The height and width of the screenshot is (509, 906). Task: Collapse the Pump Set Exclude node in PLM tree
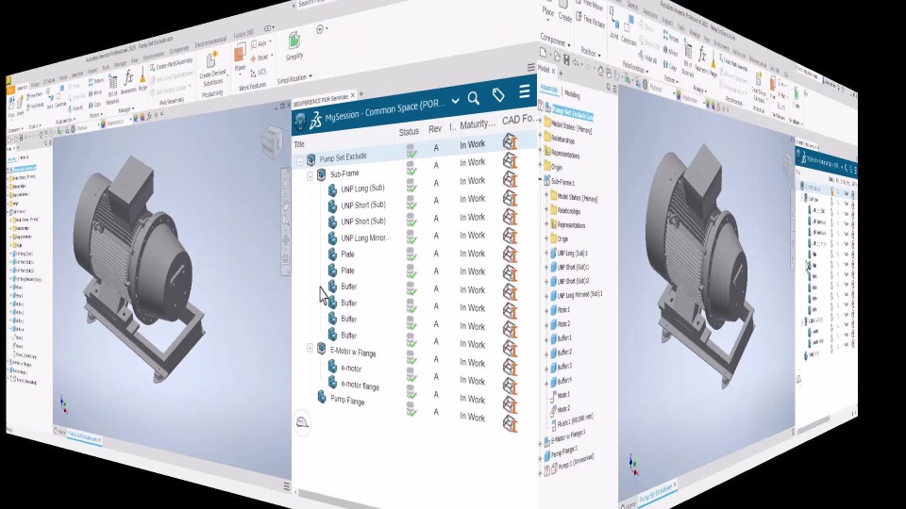pos(300,161)
